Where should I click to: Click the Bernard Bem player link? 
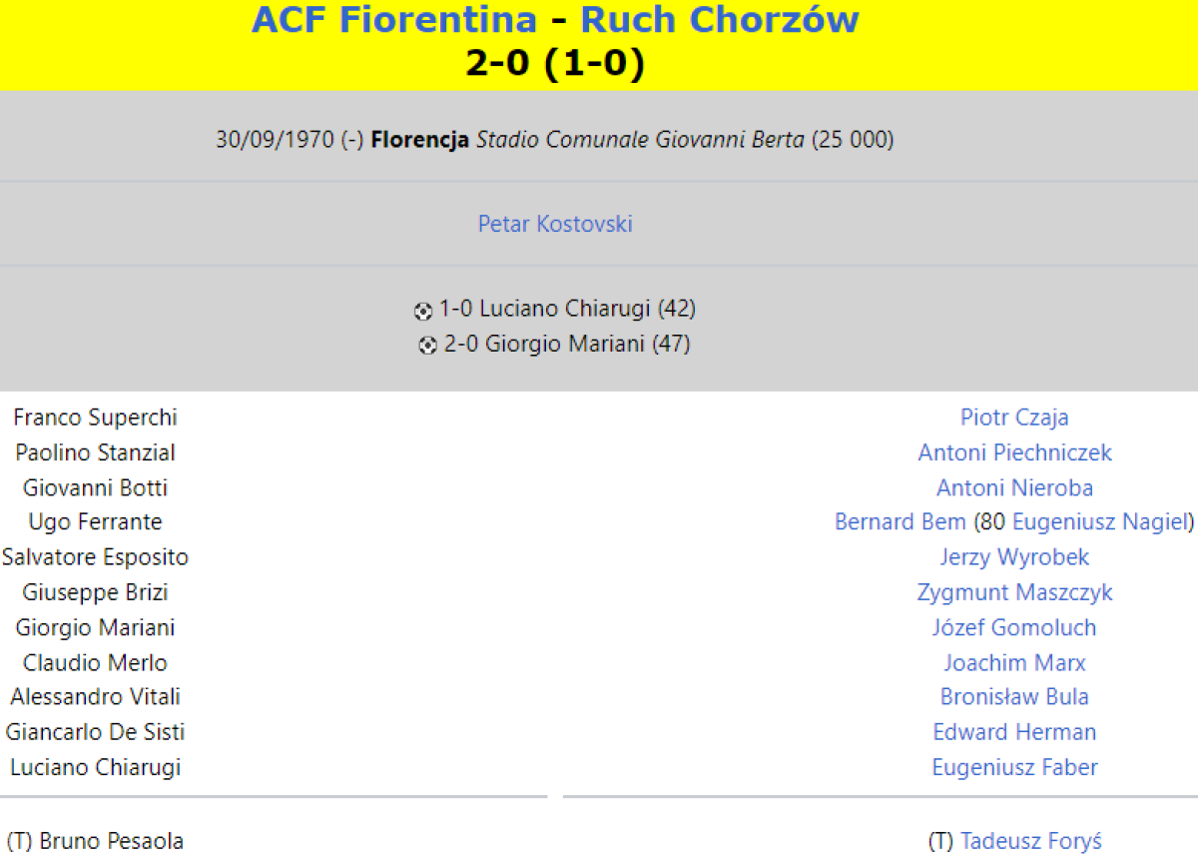click(x=899, y=521)
